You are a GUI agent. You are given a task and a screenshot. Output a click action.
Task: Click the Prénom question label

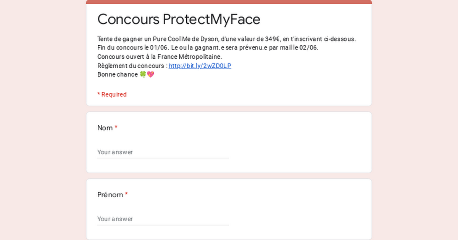click(110, 195)
